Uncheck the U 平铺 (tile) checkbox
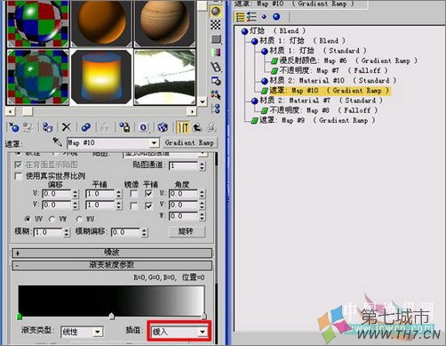 coord(148,194)
